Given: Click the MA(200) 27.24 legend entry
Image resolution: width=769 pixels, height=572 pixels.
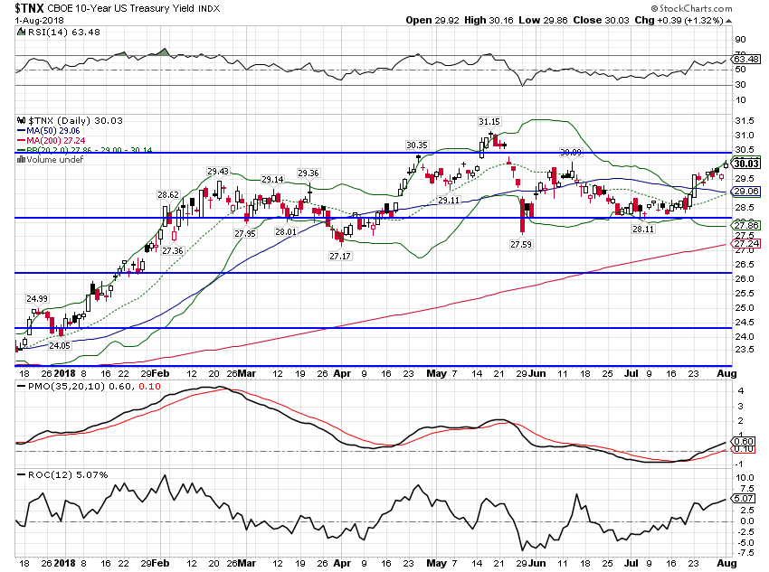Looking at the screenshot, I should (55, 141).
